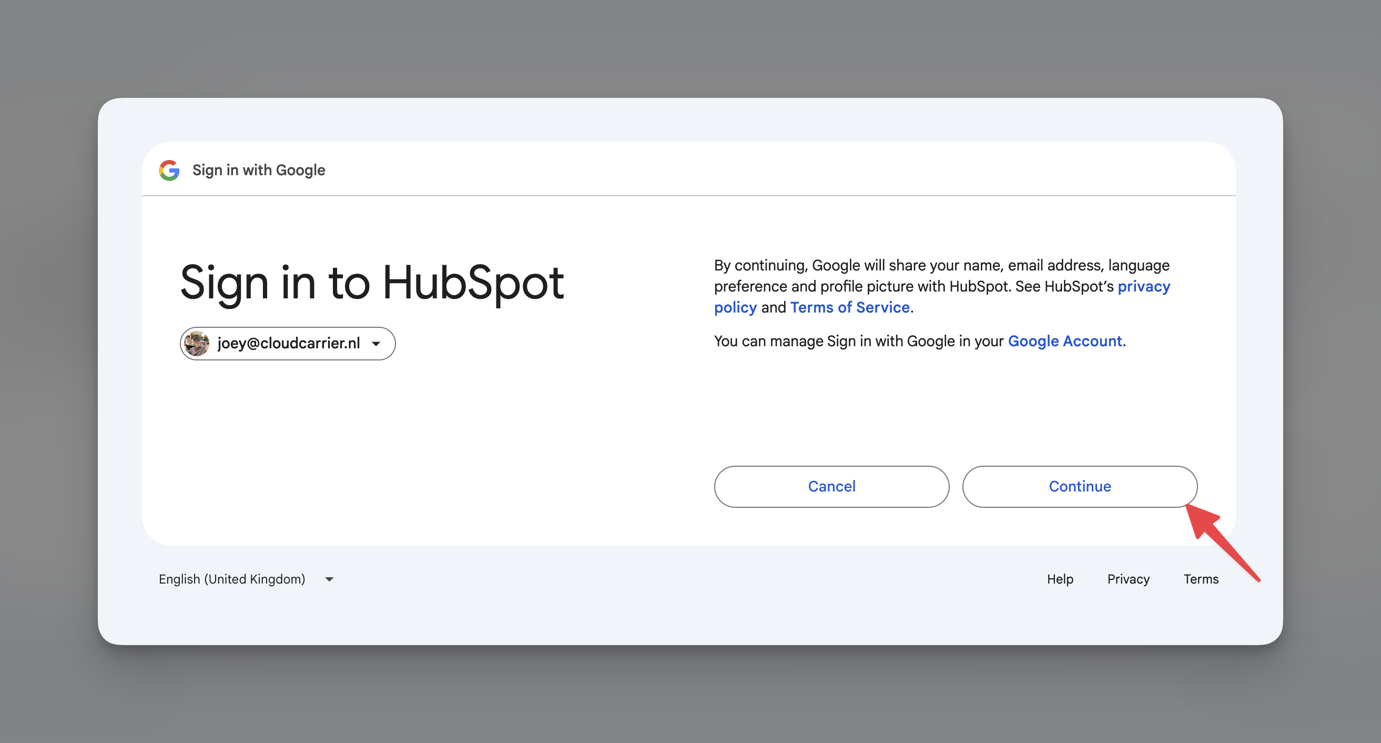Expand the English (United Kingdom) language dropdown
The width and height of the screenshot is (1381, 743).
click(247, 579)
